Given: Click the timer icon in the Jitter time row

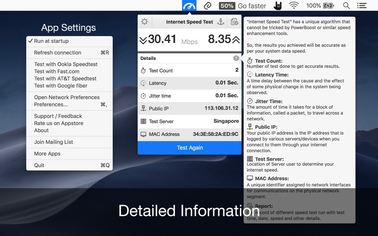Looking at the screenshot, I should [x=143, y=96].
